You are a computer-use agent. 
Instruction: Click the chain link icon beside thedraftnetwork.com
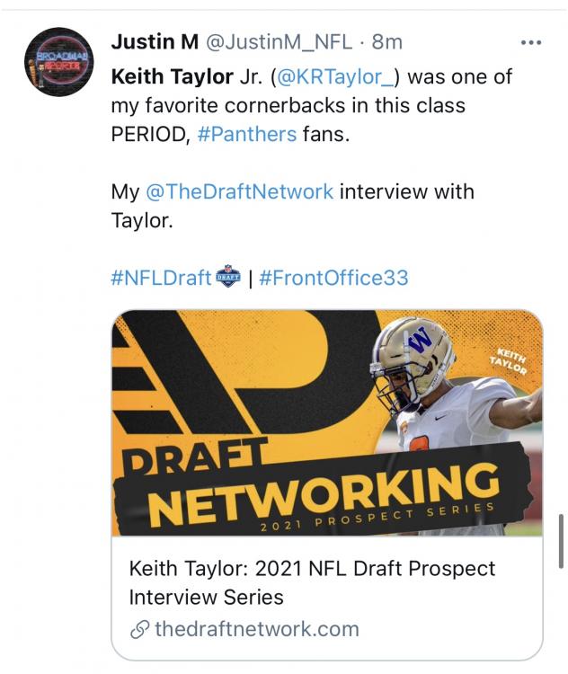139,629
